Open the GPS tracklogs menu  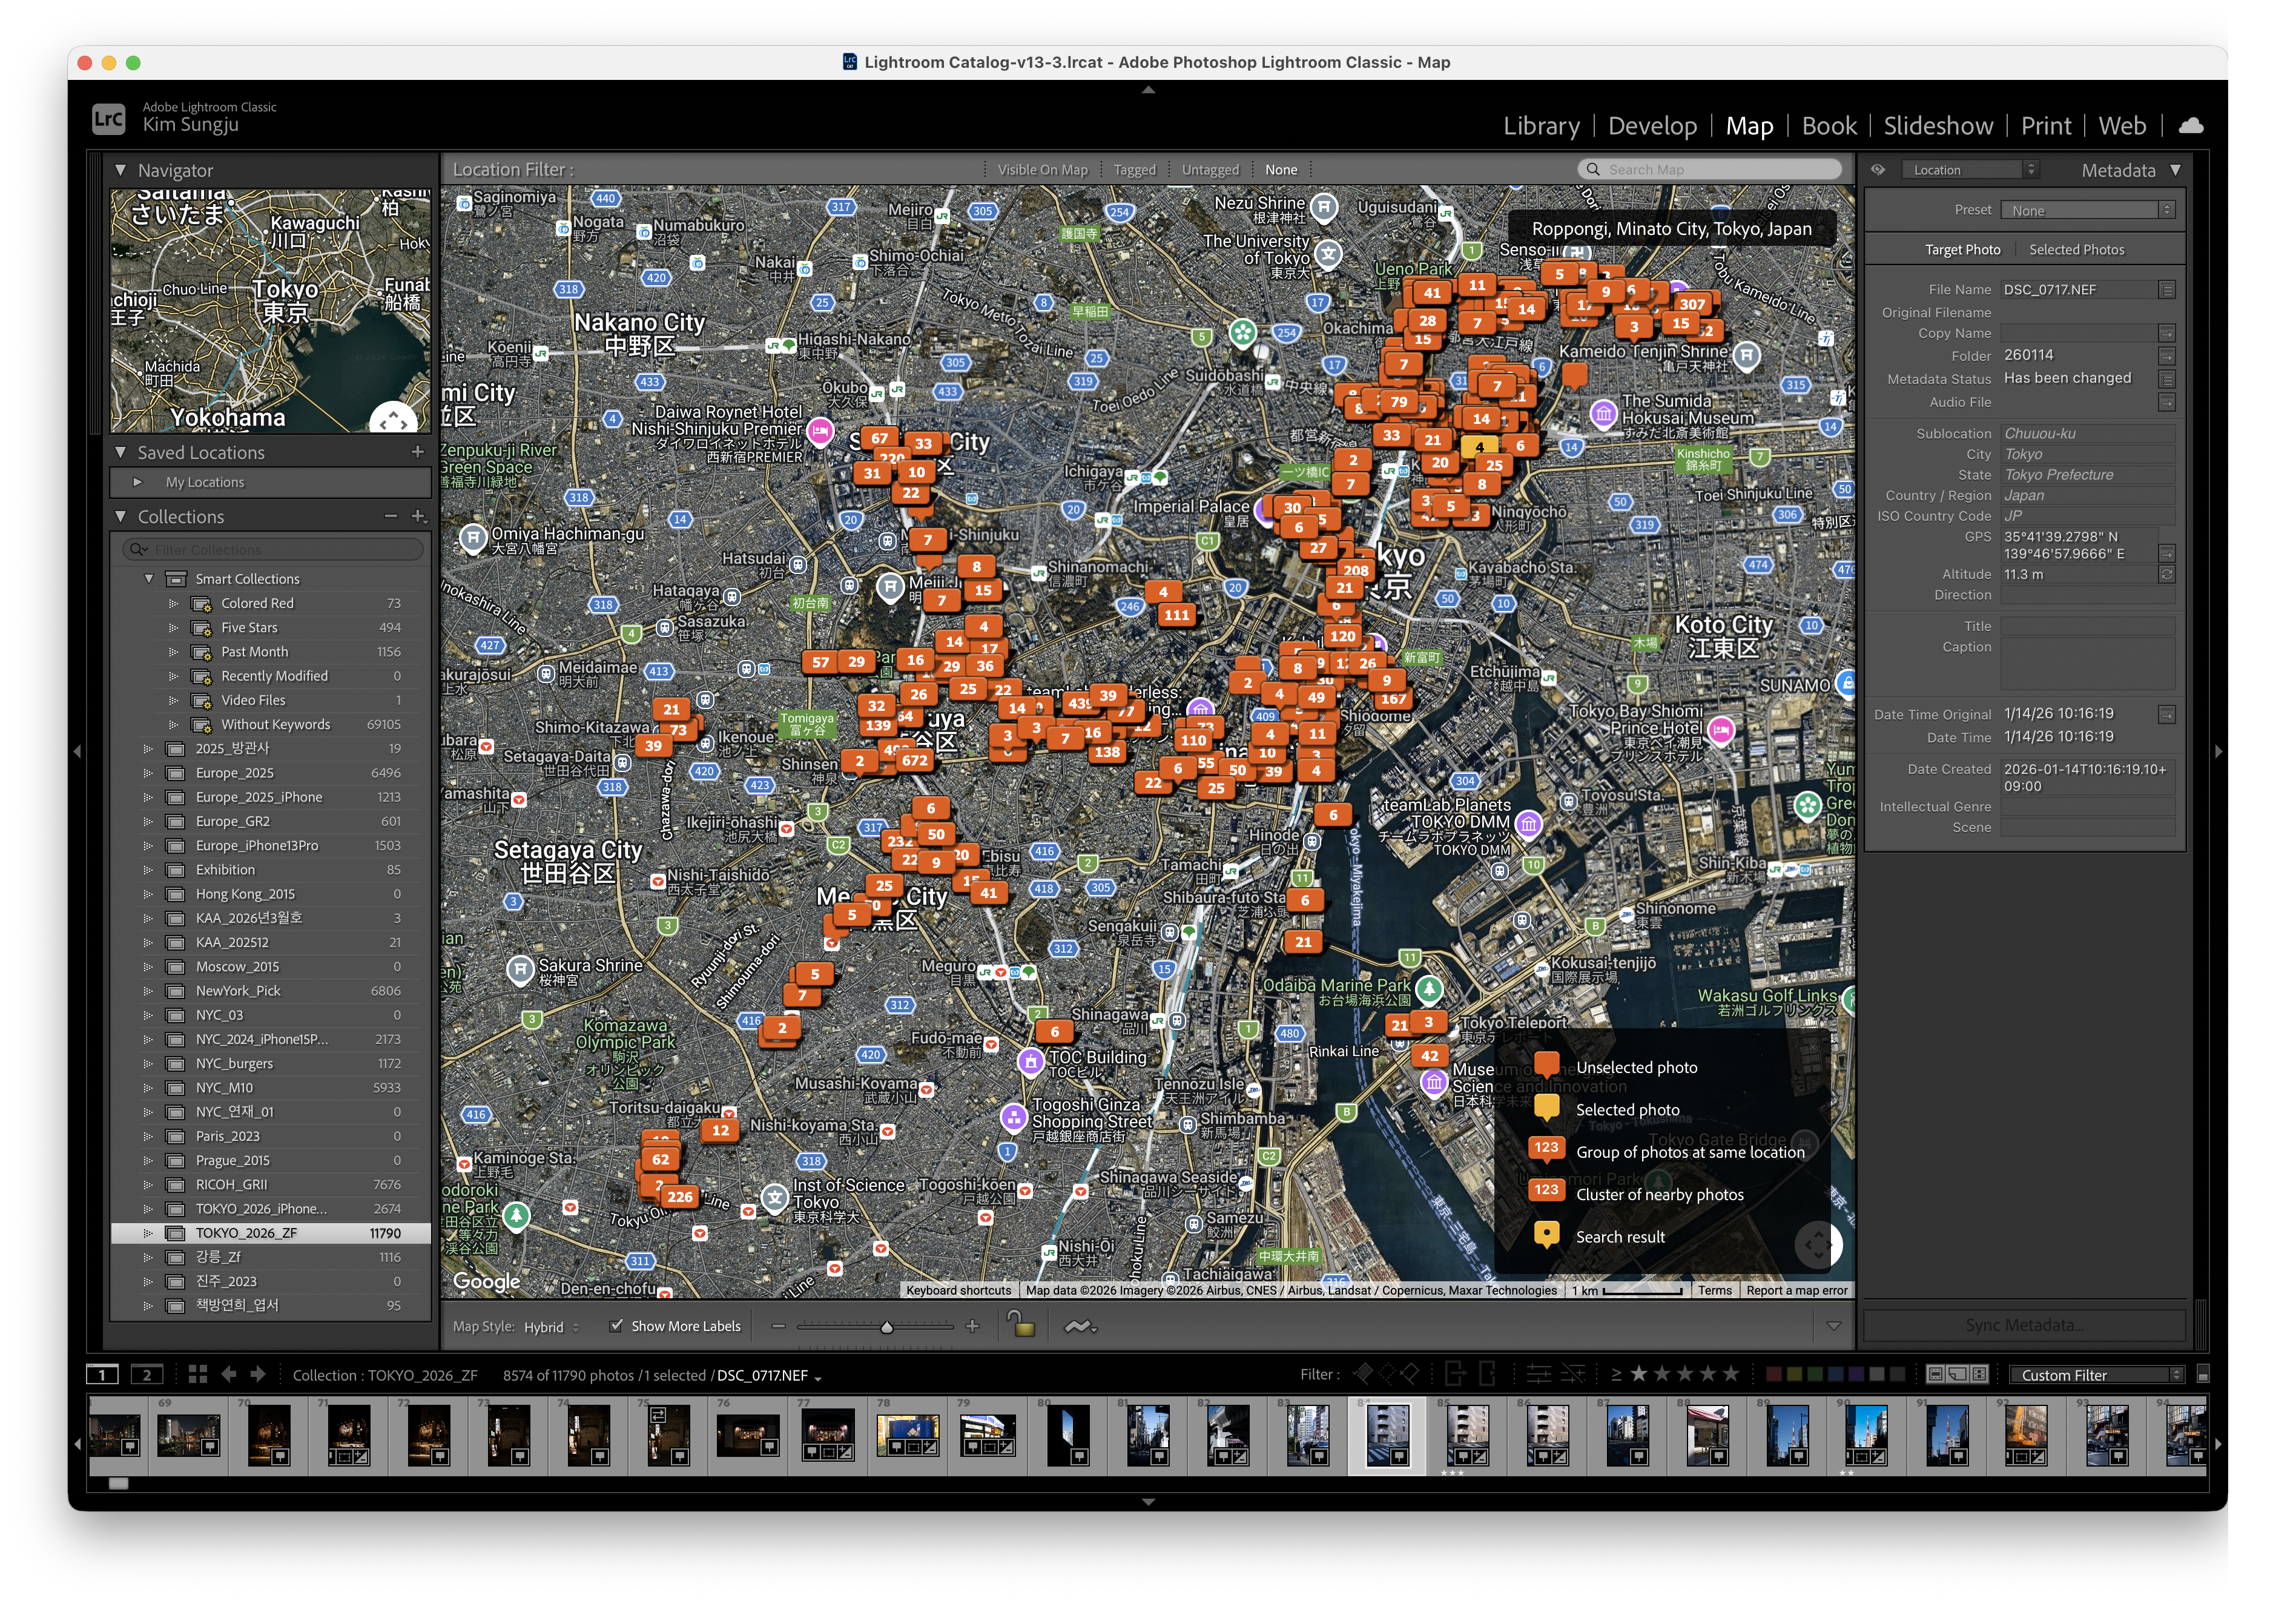click(x=1080, y=1326)
